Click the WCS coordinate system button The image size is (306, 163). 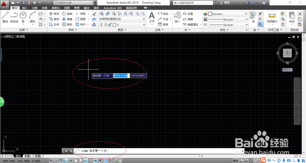[x=287, y=70]
